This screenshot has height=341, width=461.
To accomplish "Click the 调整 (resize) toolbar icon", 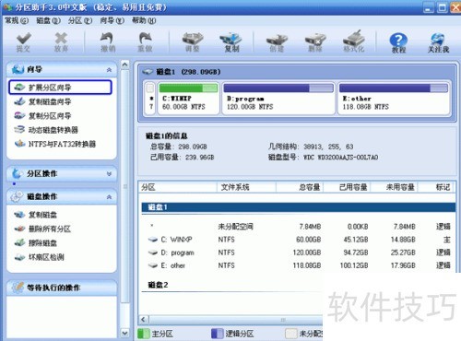I will click(193, 41).
